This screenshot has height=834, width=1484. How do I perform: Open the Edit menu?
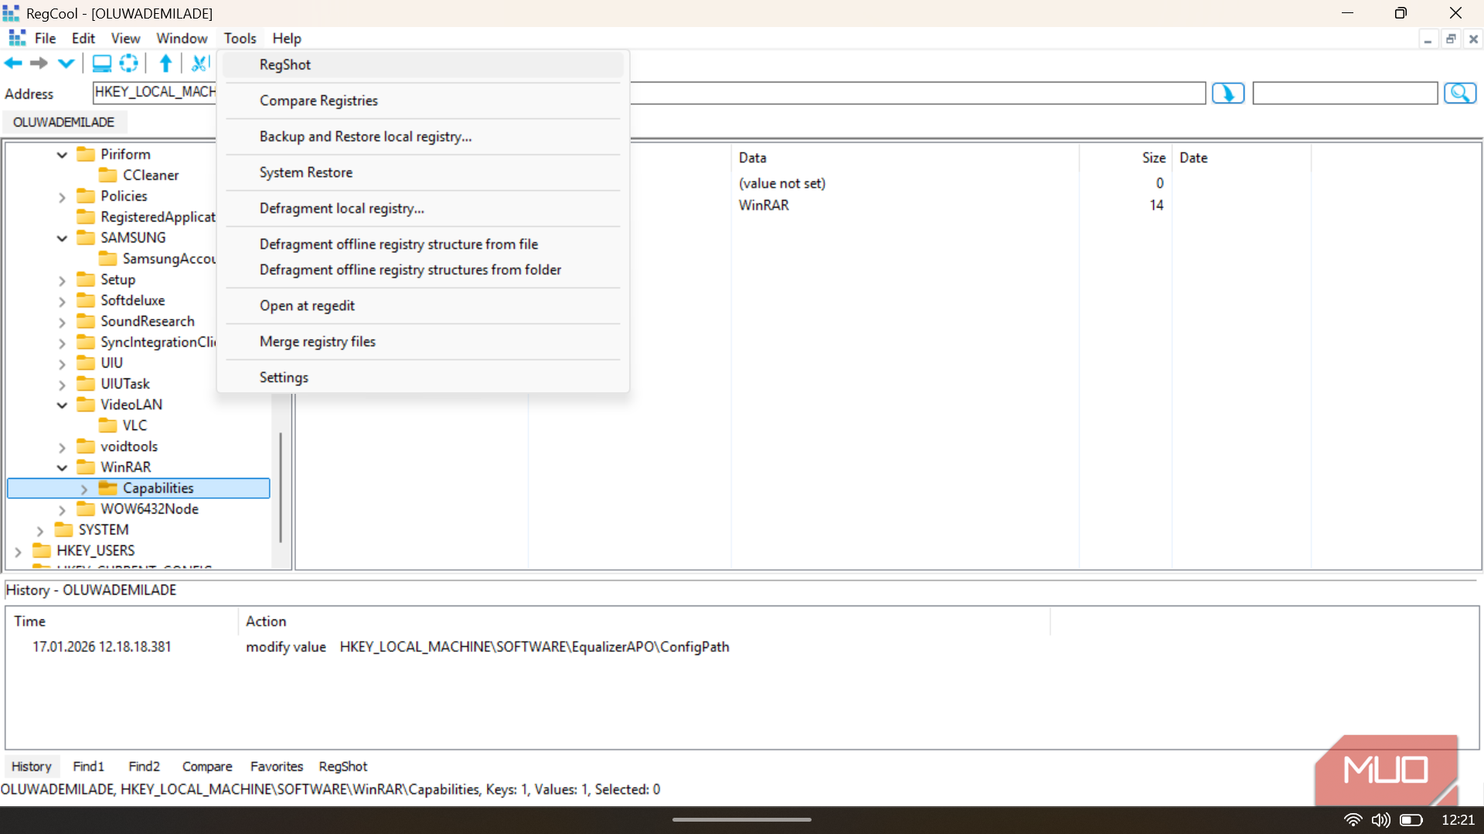(x=83, y=39)
